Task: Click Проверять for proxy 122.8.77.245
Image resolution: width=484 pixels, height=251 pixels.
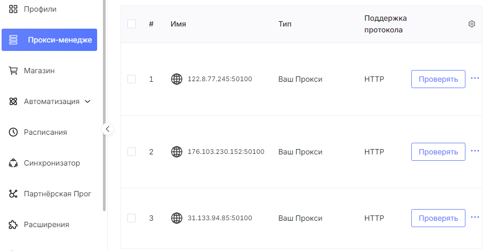Action: coord(438,79)
